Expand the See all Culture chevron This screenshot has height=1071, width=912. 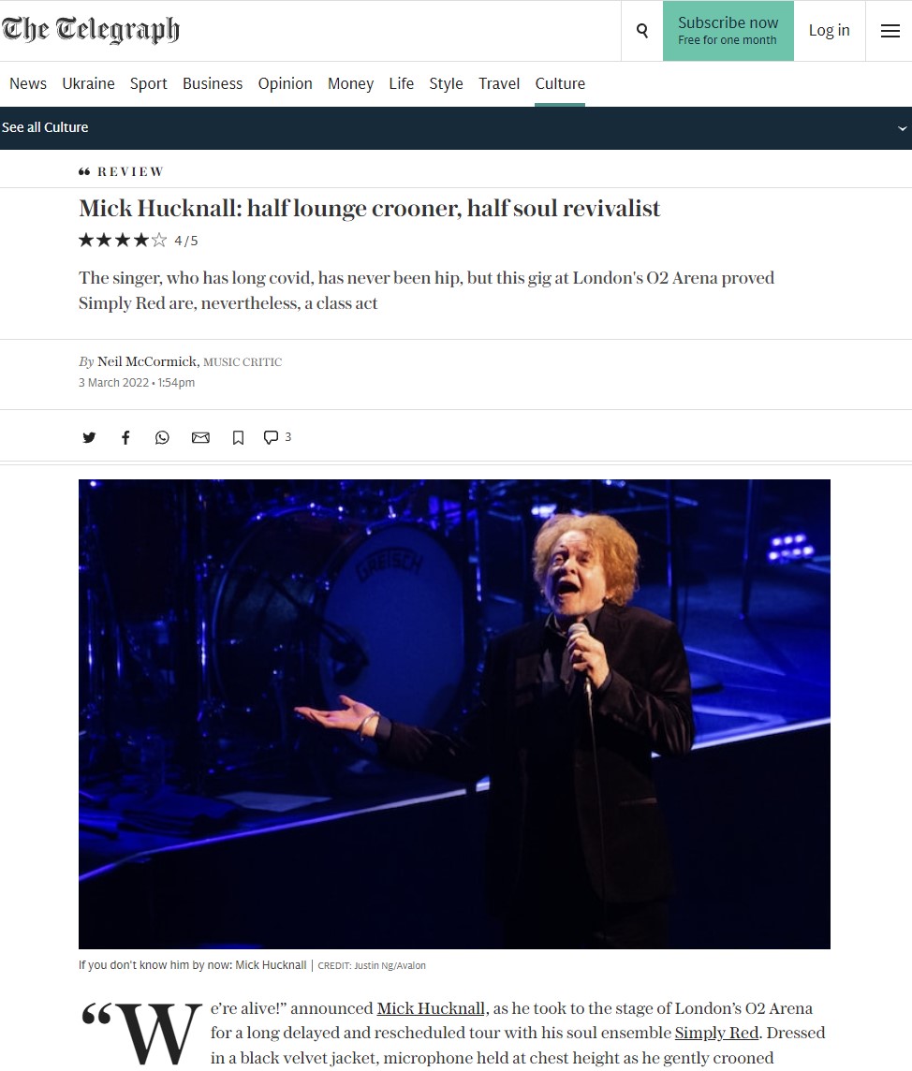click(x=902, y=128)
